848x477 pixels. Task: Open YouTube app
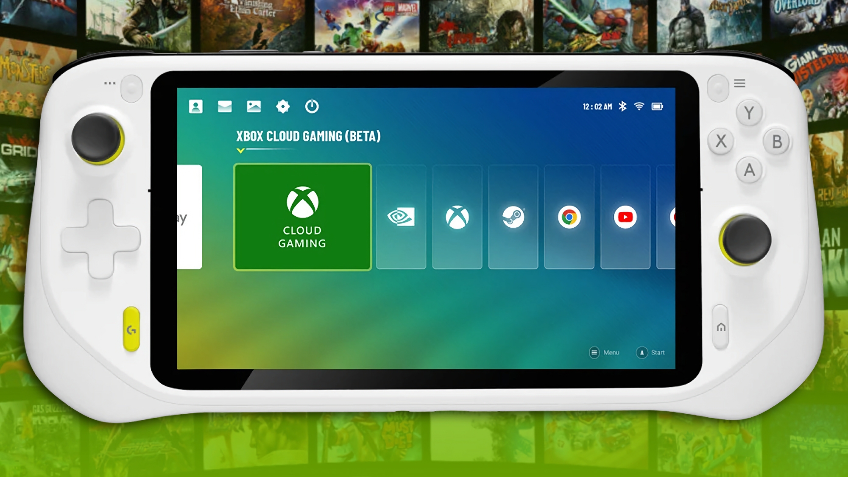625,217
